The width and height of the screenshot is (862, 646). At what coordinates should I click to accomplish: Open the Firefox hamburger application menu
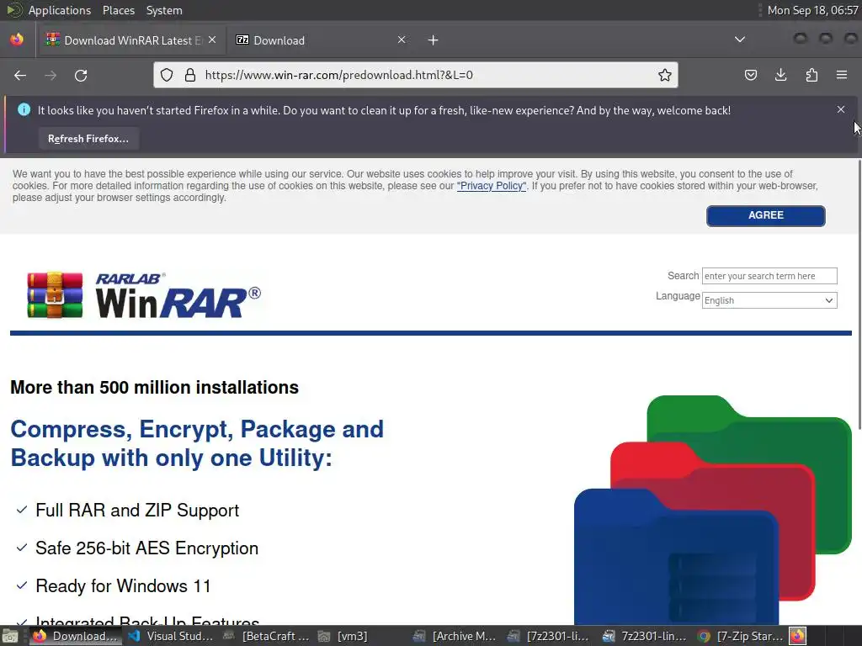pyautogui.click(x=842, y=75)
